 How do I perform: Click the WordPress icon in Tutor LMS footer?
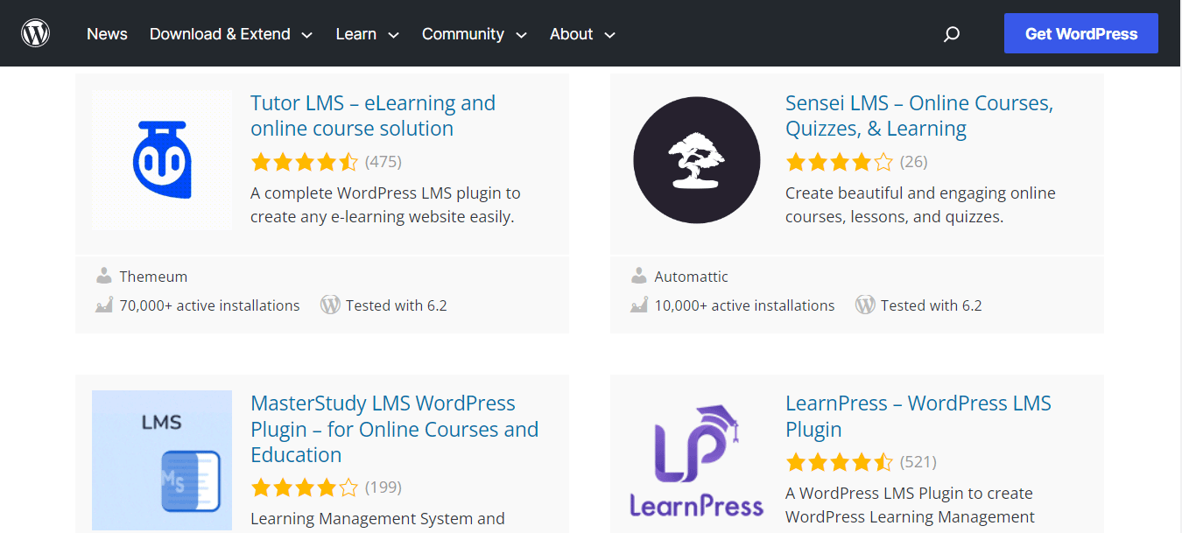[330, 305]
